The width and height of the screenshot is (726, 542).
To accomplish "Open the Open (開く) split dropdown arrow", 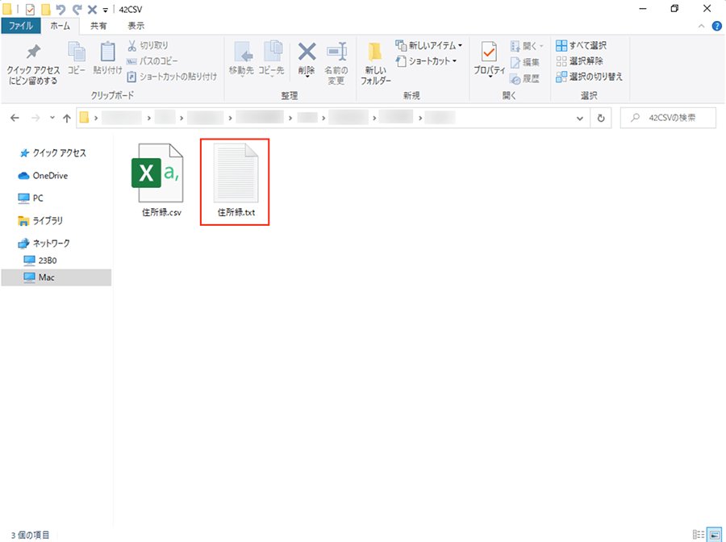I will pos(541,46).
